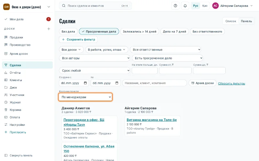The image size is (259, 161).
Task: Click the ОИ workspace logo
Action: [x=6, y=7]
